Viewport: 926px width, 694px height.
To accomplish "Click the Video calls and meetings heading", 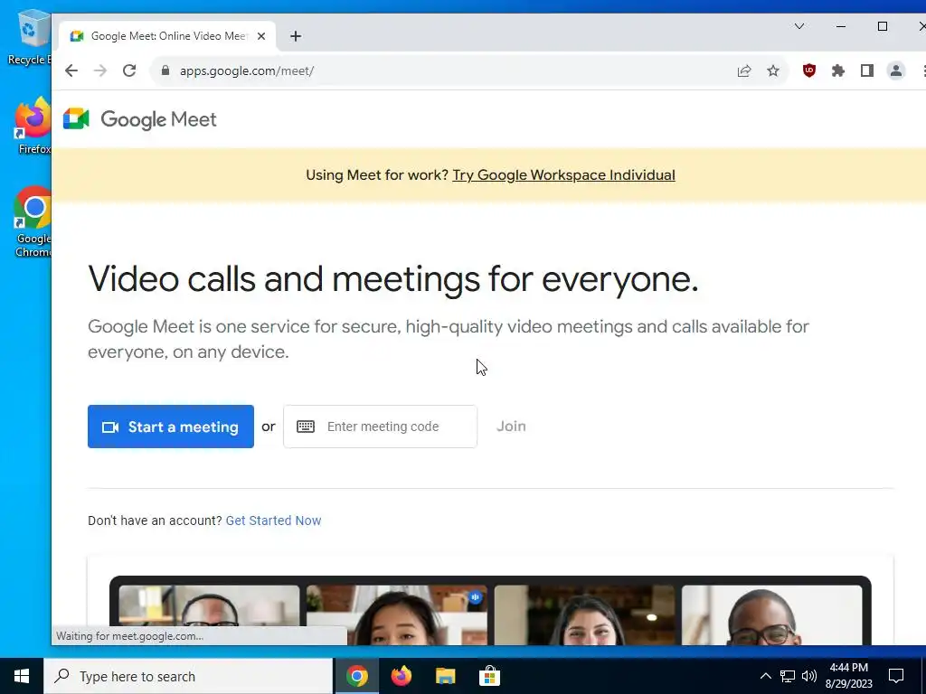I will (393, 278).
